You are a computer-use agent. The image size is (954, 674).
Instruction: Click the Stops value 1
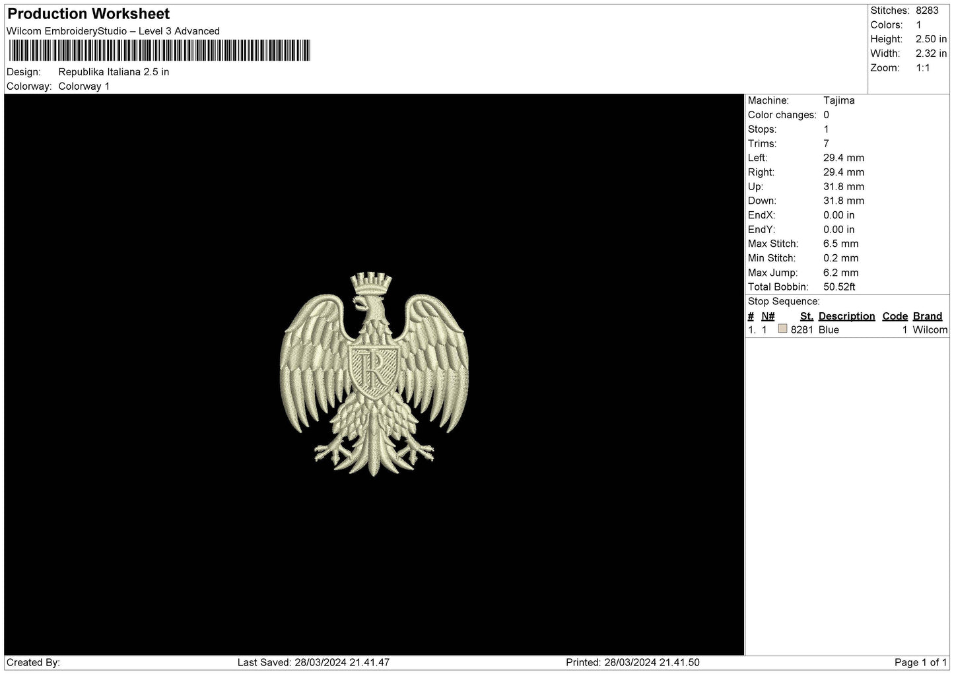click(826, 129)
